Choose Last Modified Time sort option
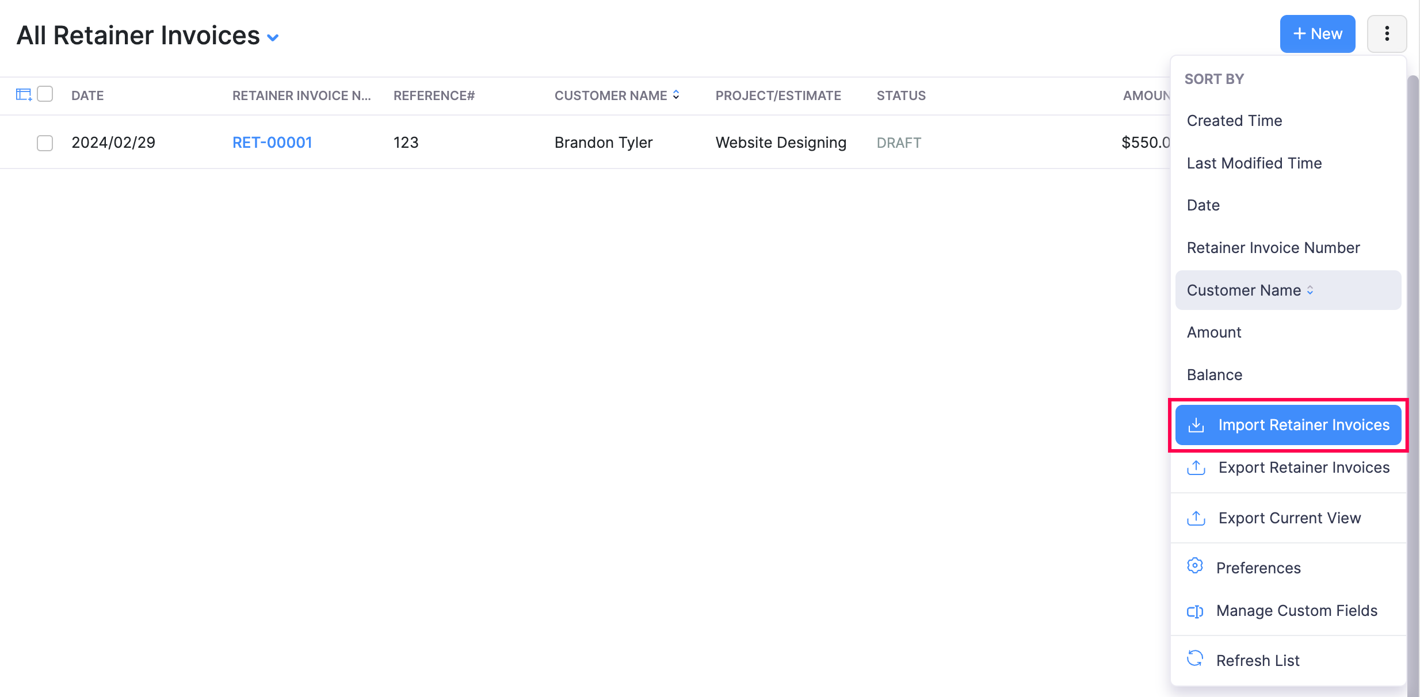Image resolution: width=1420 pixels, height=697 pixels. tap(1254, 163)
